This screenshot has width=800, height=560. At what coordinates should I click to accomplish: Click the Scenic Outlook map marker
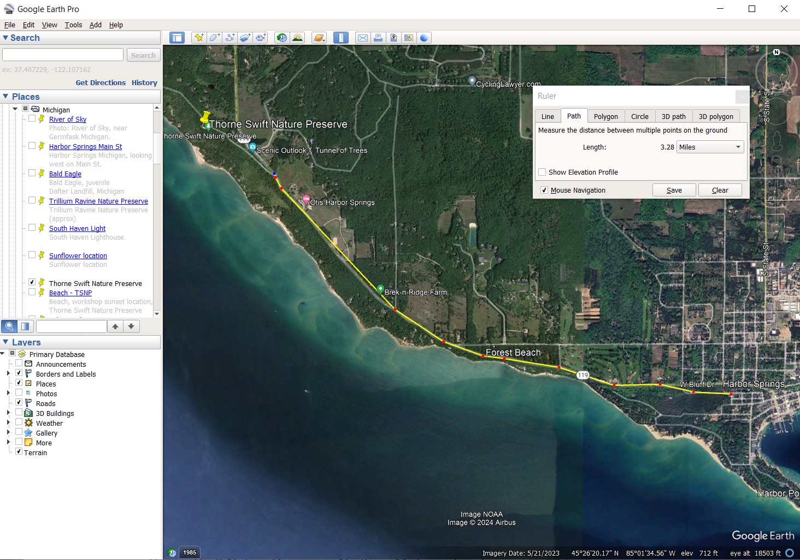tap(252, 147)
